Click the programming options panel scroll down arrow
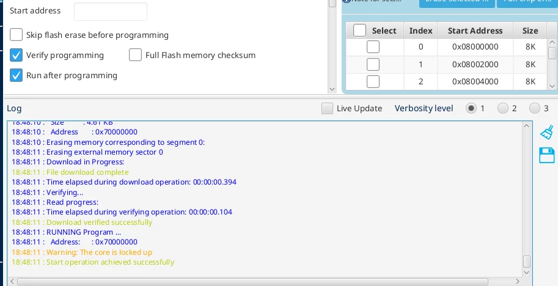This screenshot has width=558, height=286. (332, 89)
